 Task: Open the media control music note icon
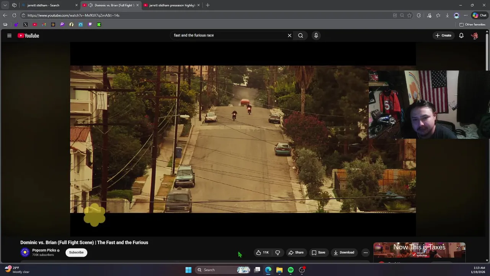(429, 15)
